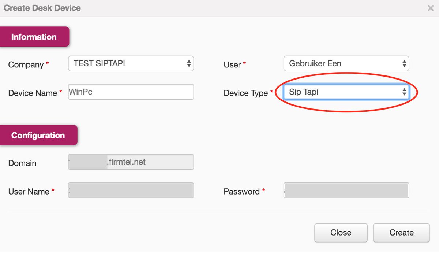The image size is (439, 255).
Task: Click the Company label text
Action: (26, 65)
